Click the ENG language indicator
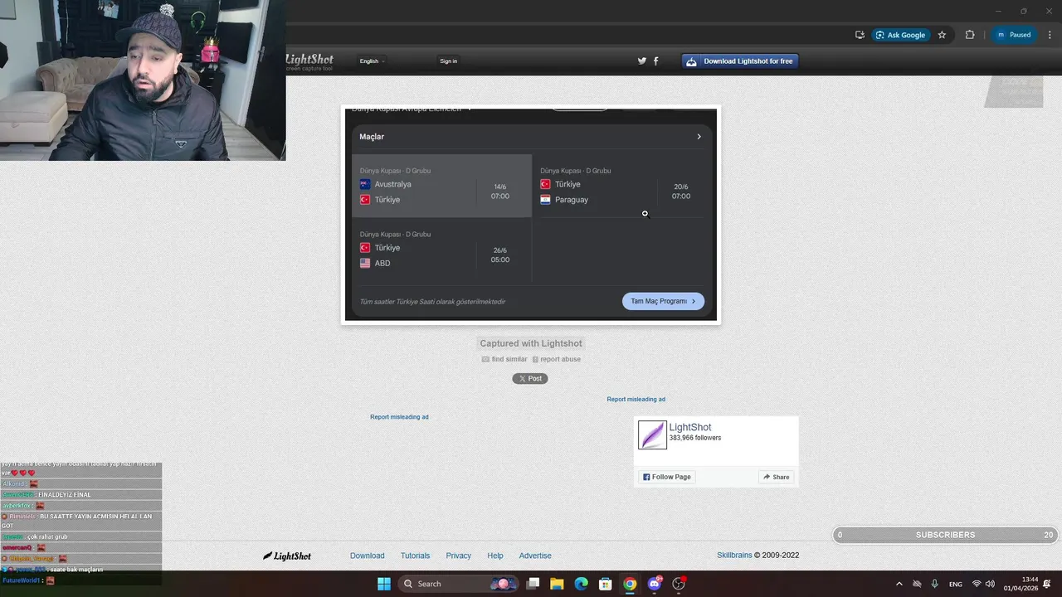The width and height of the screenshot is (1062, 597). coord(956,584)
